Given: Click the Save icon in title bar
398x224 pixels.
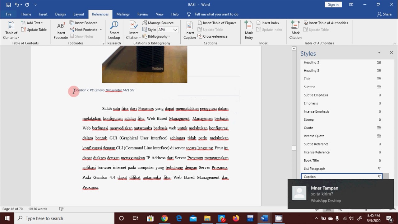Looking at the screenshot, I should [x=8, y=5].
